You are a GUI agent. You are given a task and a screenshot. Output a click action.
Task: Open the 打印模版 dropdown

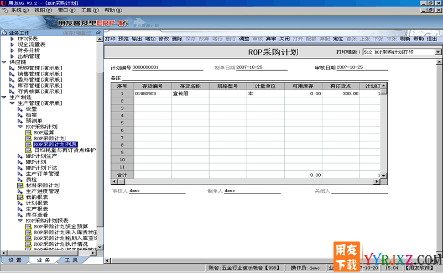437,52
